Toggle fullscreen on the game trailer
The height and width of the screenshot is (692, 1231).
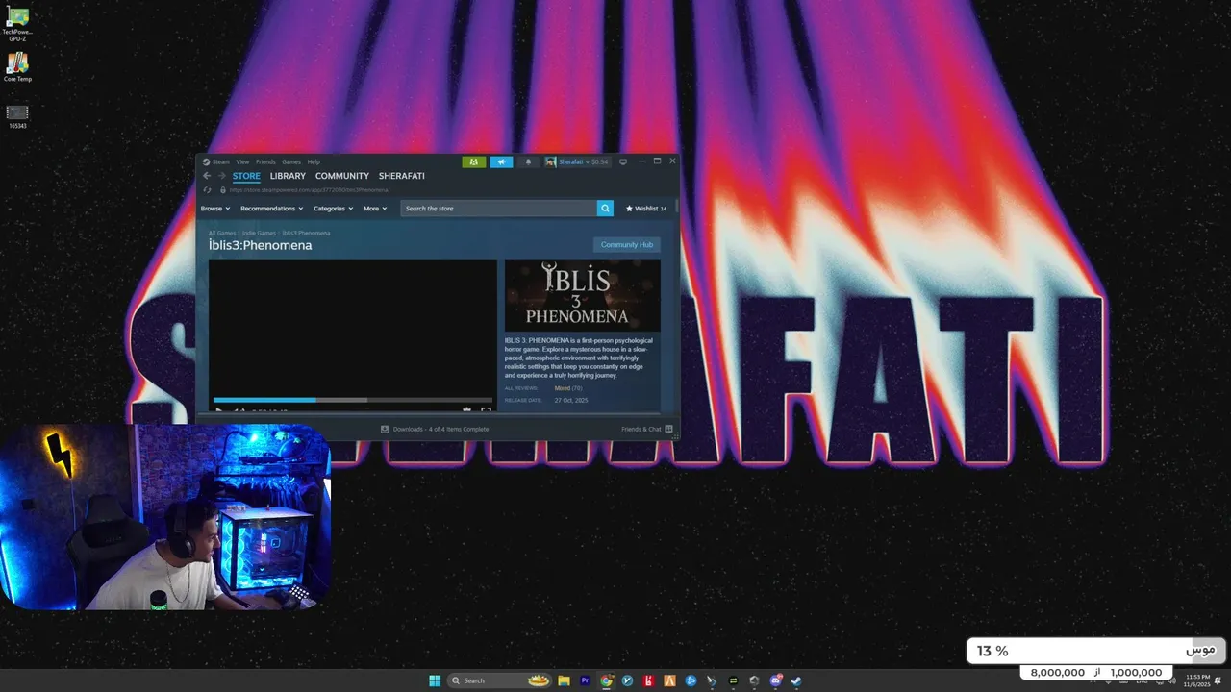pyautogui.click(x=486, y=410)
